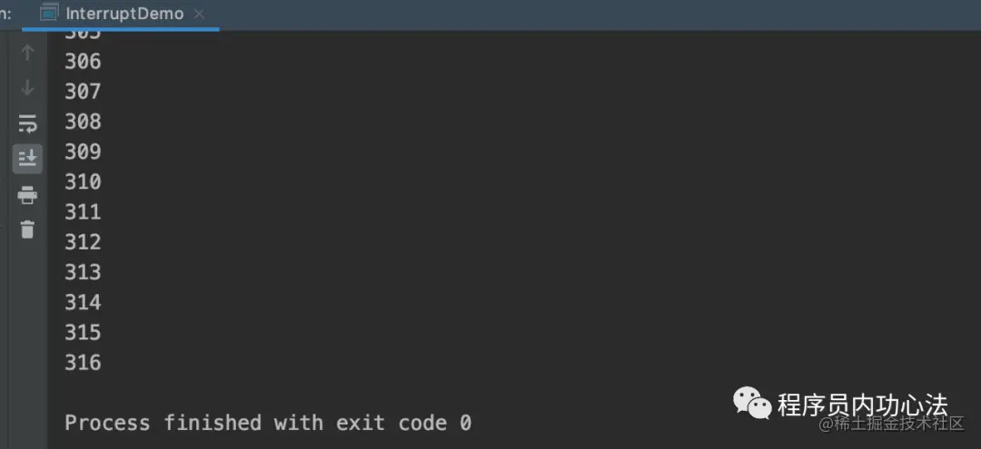Click output line 310 in console
981x449 pixels.
pyautogui.click(x=83, y=181)
